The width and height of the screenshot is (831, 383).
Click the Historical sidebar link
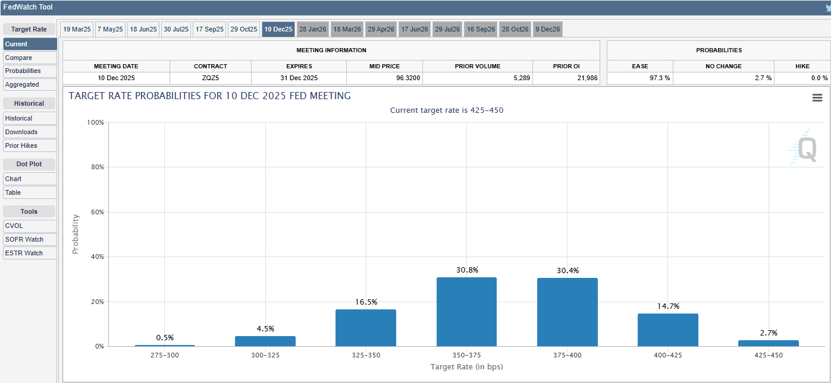tap(30, 118)
